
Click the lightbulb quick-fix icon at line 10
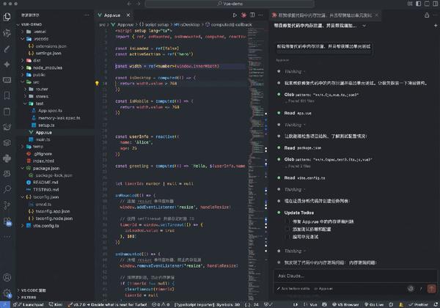pos(97,84)
